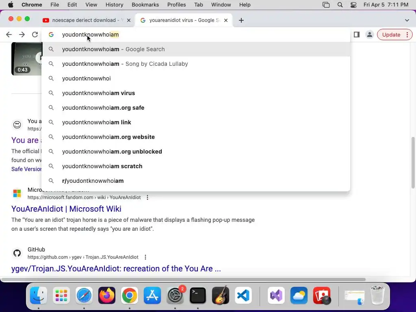Screen dimensions: 416x312
Task: Play the 0:43 video thumbnail
Action: click(x=26, y=58)
